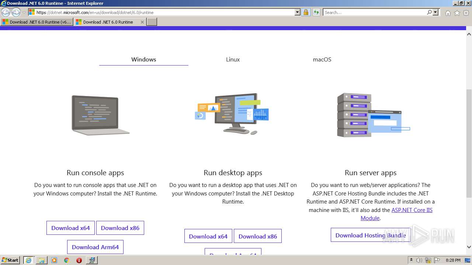
Task: Open the Windows Start menu
Action: coord(10,260)
